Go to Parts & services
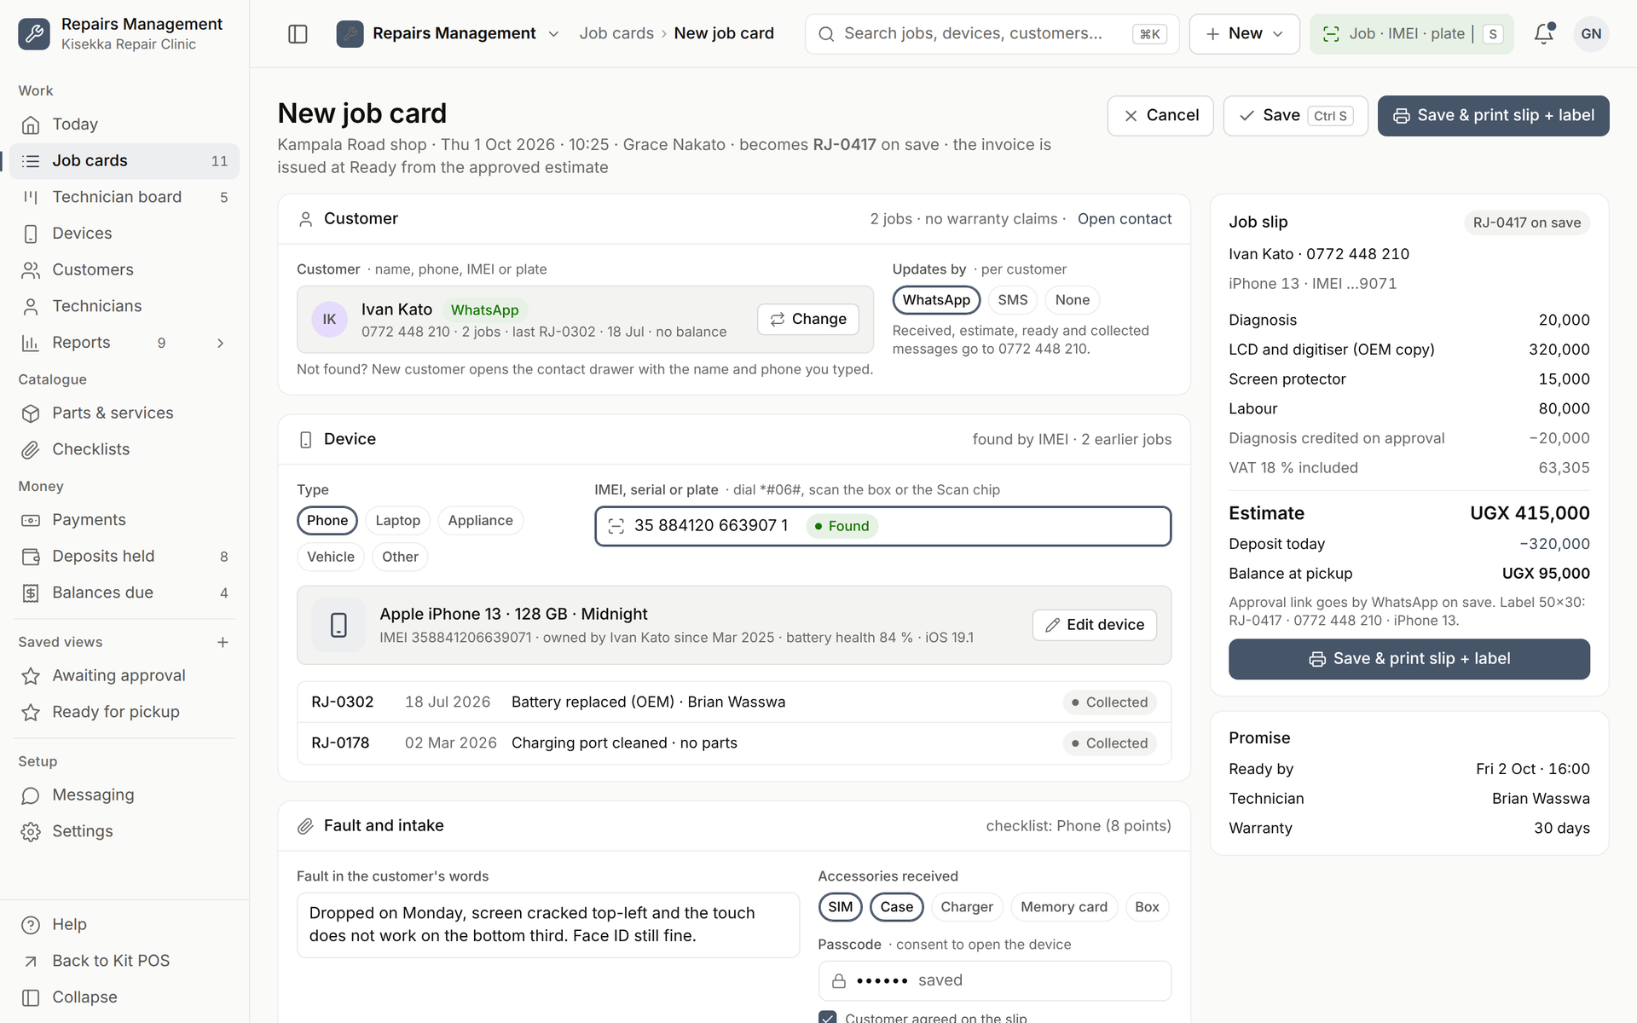The height and width of the screenshot is (1023, 1637). tap(124, 413)
